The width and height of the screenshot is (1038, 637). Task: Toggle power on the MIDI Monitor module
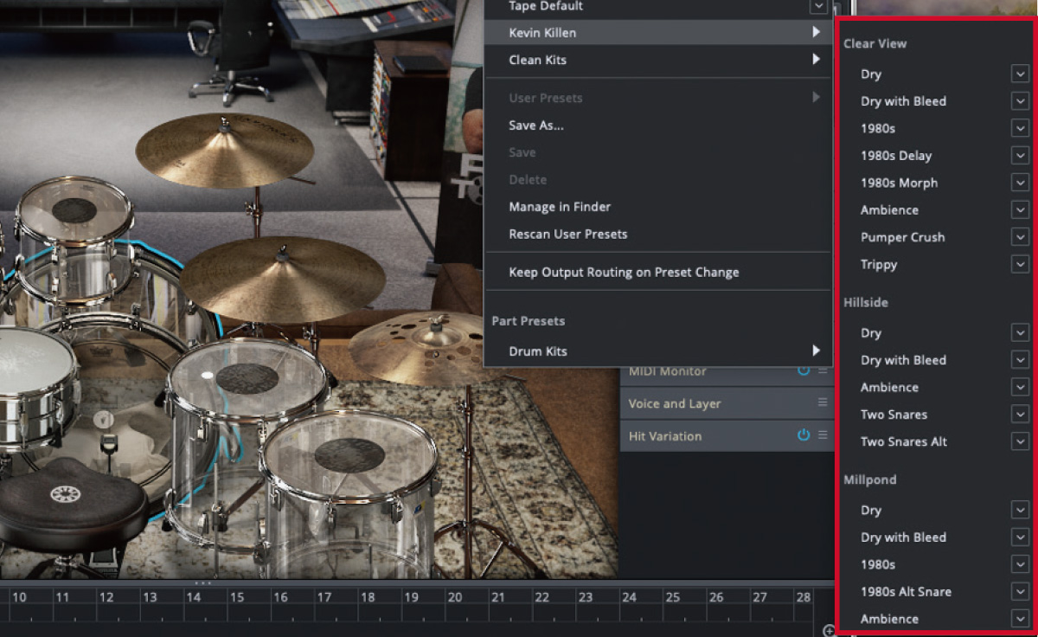coord(804,370)
